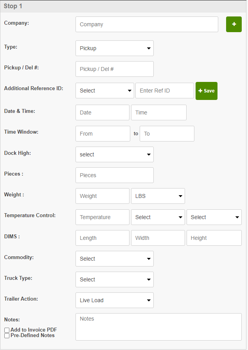248x350 pixels.
Task: Click the Pickup / Del # input field
Action: pos(114,69)
